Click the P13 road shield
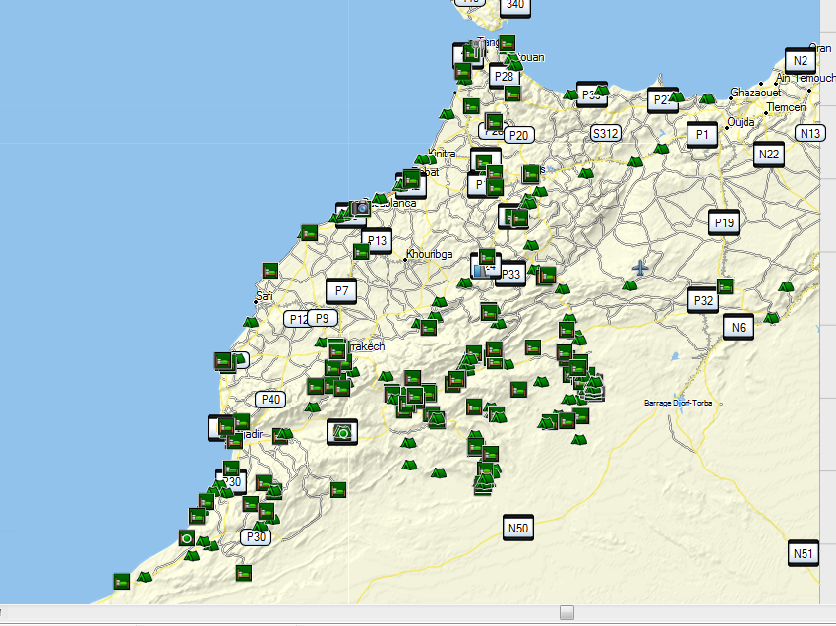Screen dimensions: 836x626 377,241
